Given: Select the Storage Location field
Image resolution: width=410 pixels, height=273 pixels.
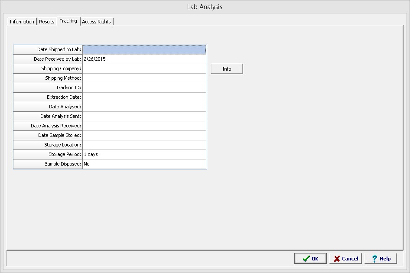Looking at the screenshot, I should tap(144, 145).
